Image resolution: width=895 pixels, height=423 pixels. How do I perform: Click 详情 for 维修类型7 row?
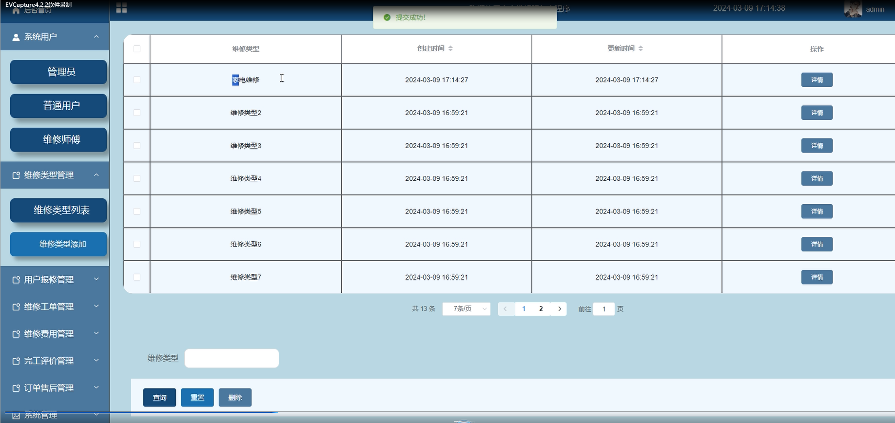[817, 277]
